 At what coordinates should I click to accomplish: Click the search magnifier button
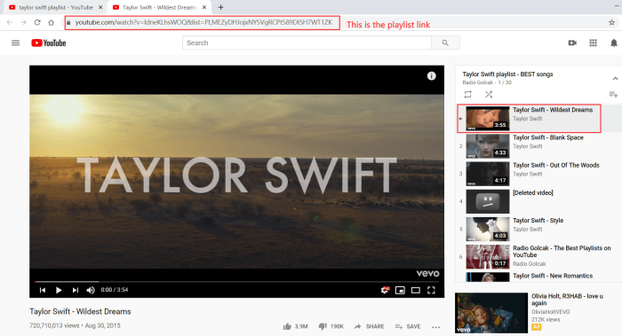point(445,43)
